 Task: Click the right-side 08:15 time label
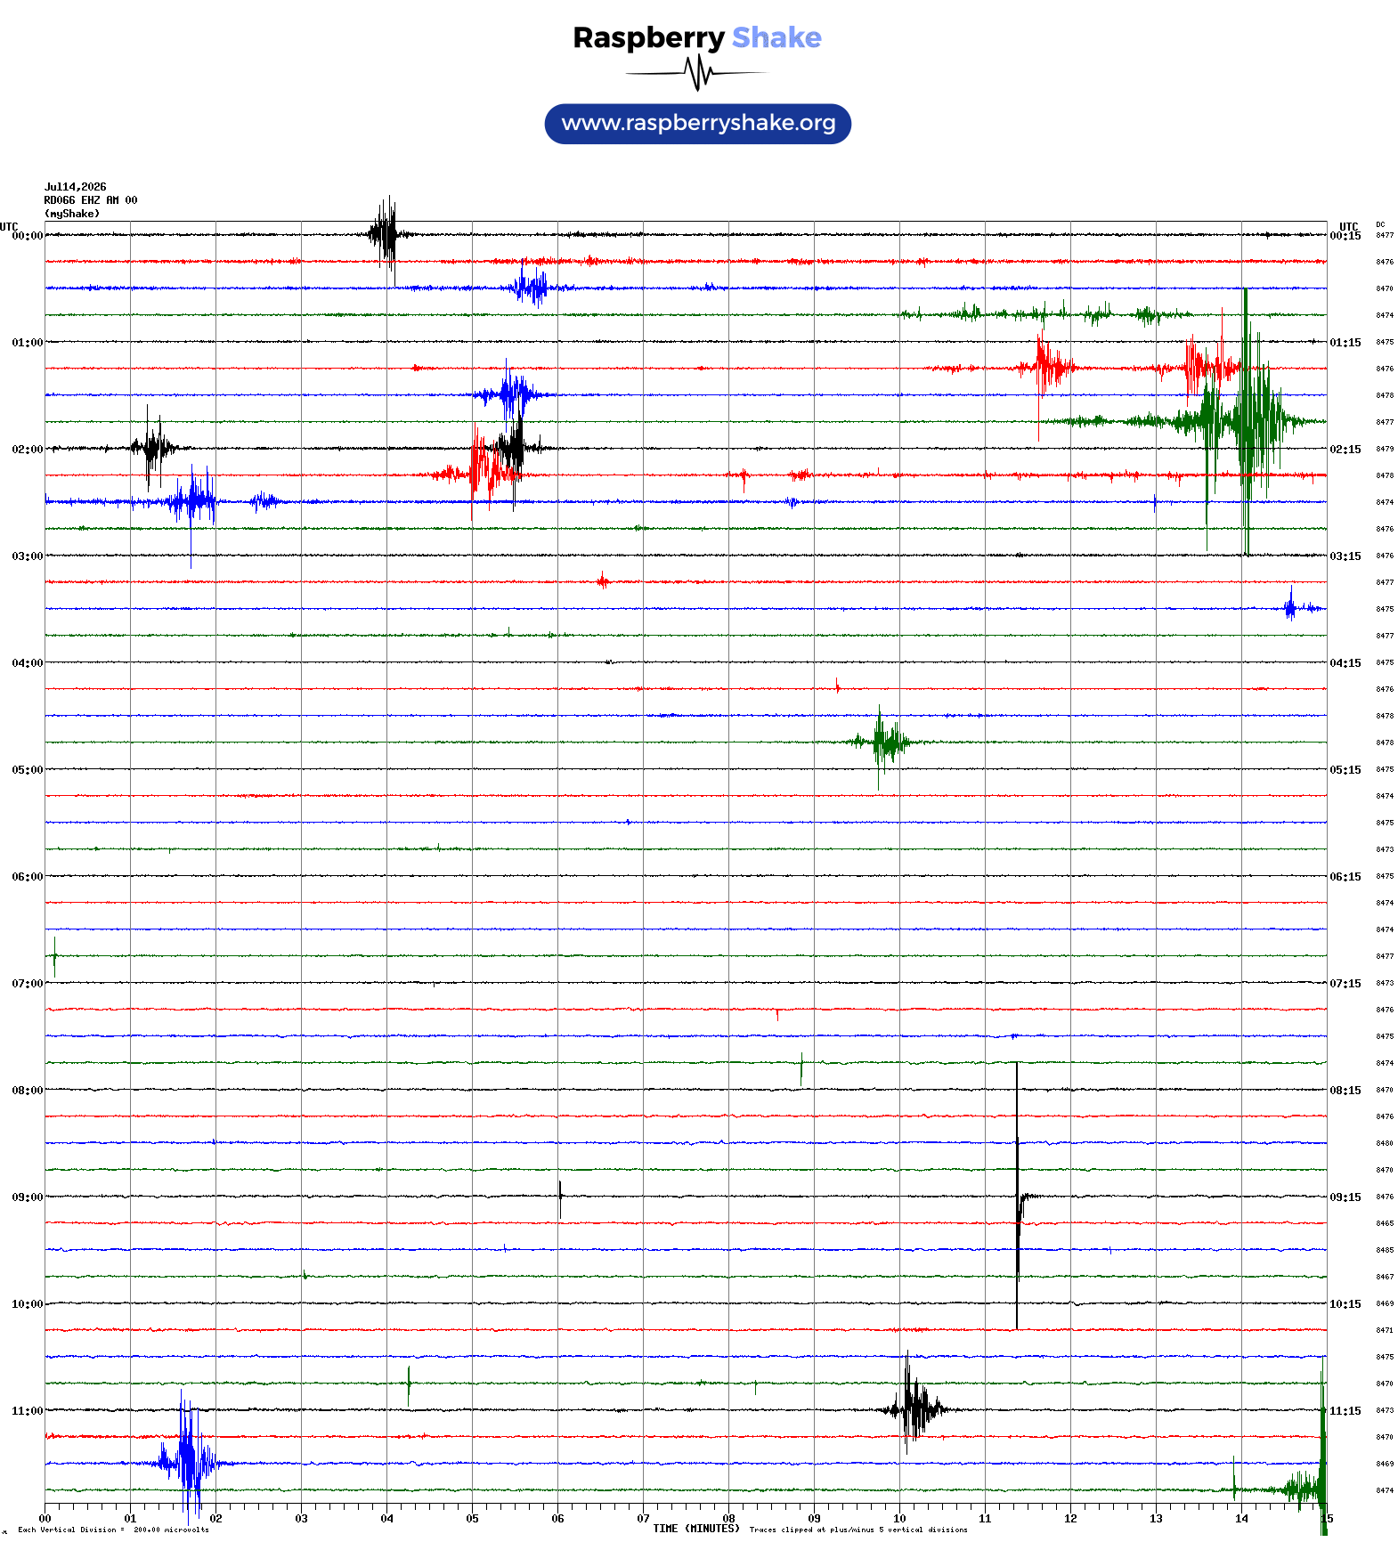pos(1345,1091)
